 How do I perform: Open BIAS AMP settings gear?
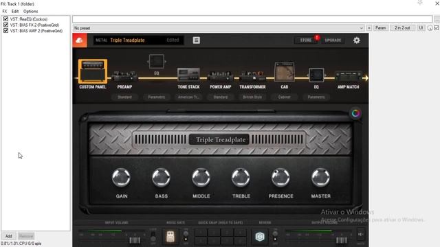(357, 40)
